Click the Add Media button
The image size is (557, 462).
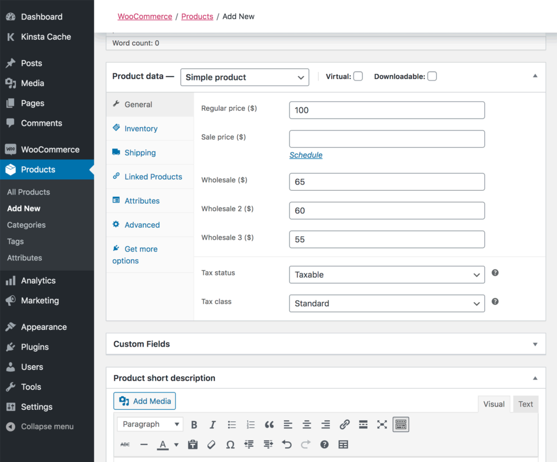coord(145,401)
